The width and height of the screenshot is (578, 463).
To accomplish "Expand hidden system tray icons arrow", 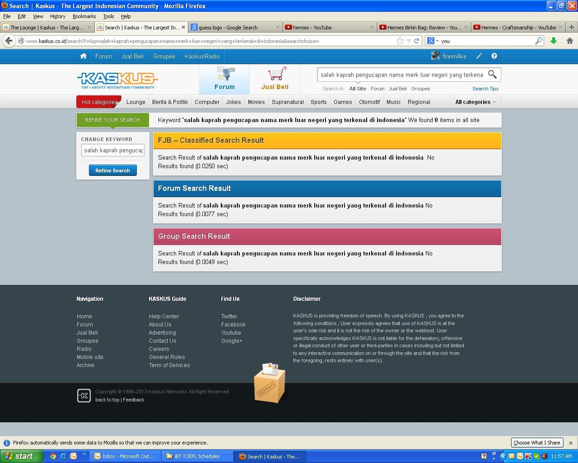I will click(503, 456).
